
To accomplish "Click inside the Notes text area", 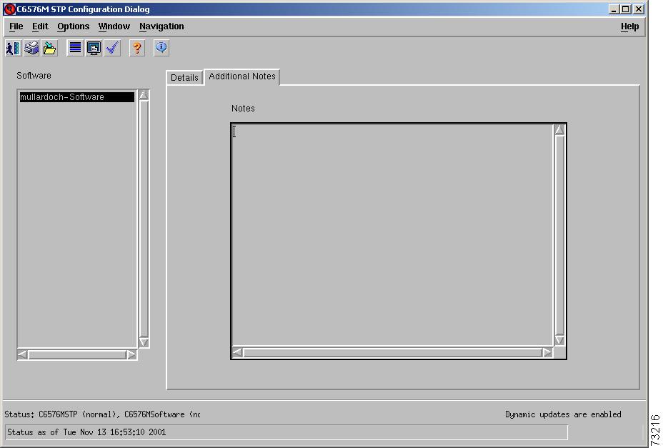I will tap(392, 235).
